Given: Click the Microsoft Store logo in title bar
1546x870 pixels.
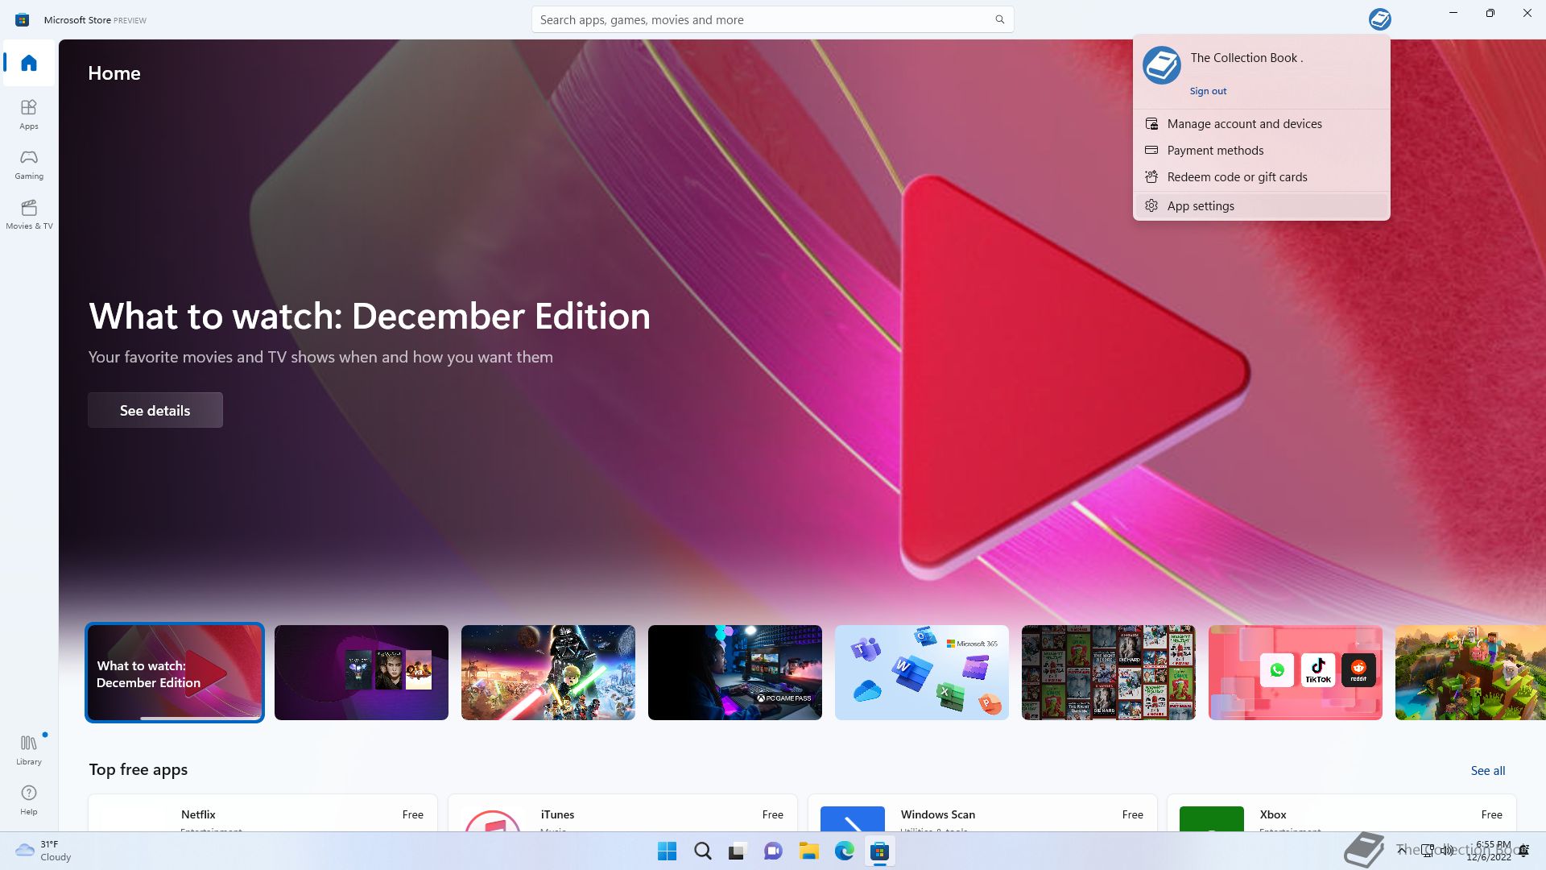Looking at the screenshot, I should coord(23,19).
